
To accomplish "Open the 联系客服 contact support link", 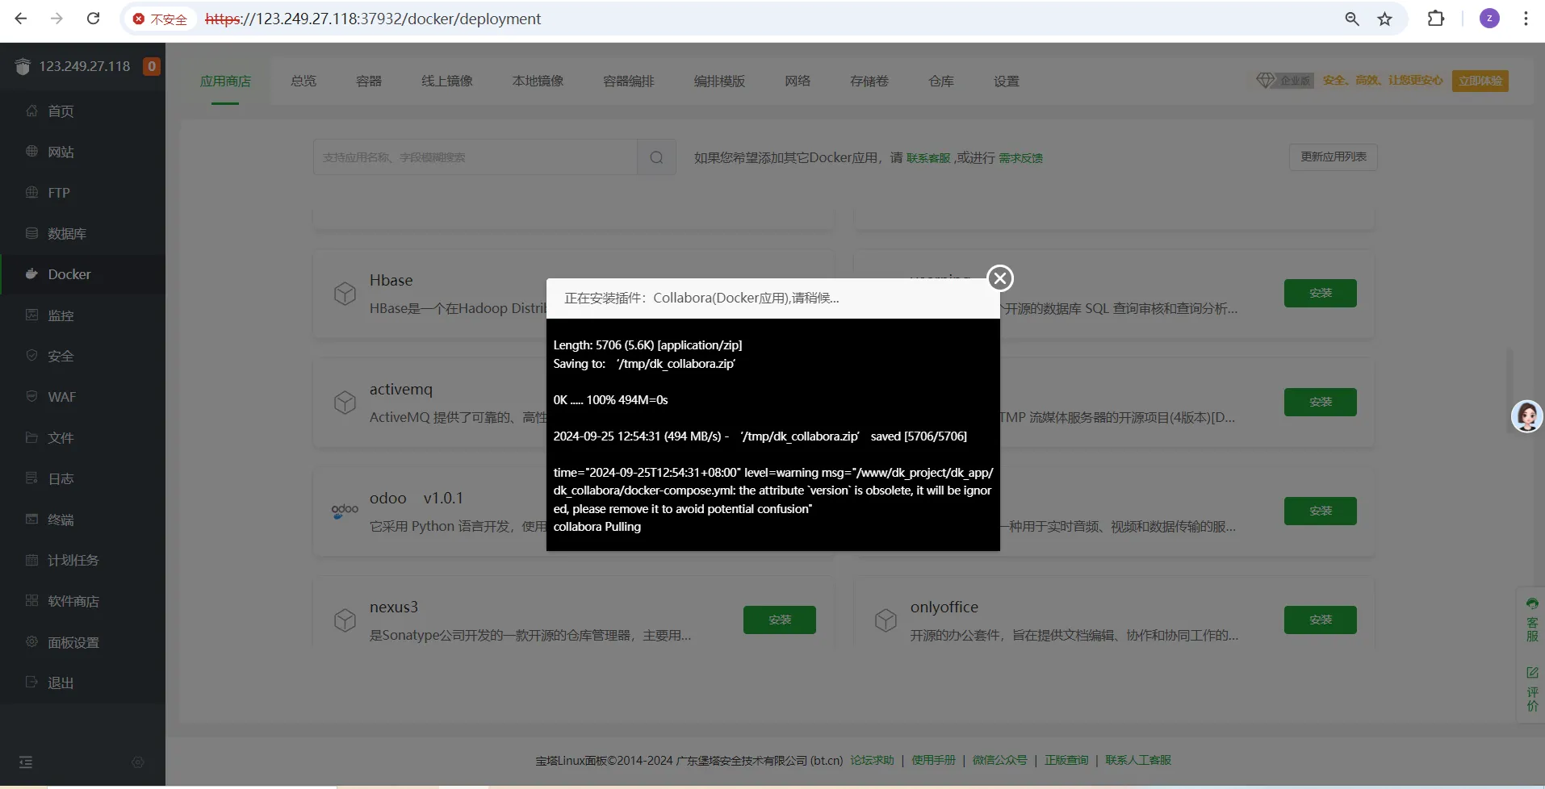I will (928, 158).
